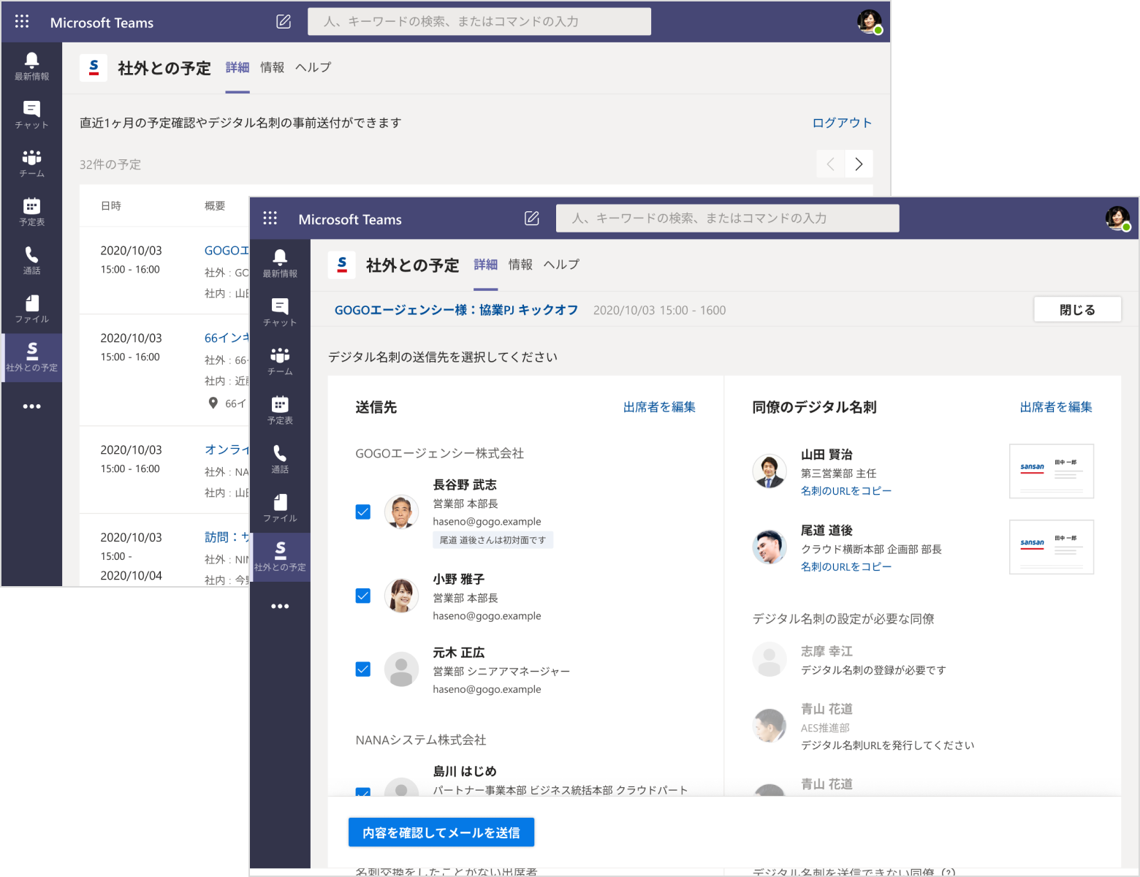Open 最新情報 activity bell in back window sidebar

(x=31, y=67)
